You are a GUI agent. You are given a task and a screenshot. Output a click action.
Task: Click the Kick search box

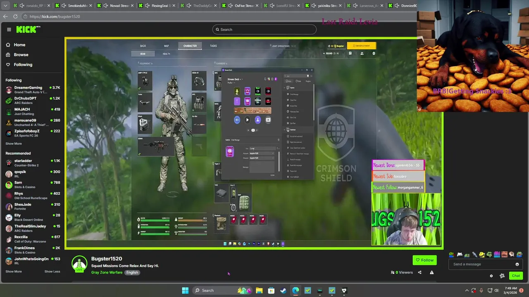click(264, 29)
